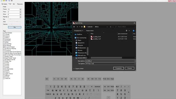This screenshot has width=176, height=99.
Task: Create folder with Новая папка
Action: (90, 31)
